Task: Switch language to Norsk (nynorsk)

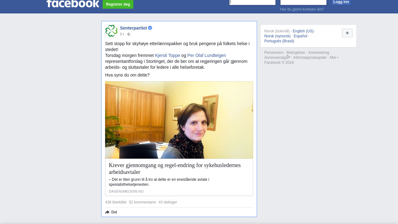Action: (277, 36)
